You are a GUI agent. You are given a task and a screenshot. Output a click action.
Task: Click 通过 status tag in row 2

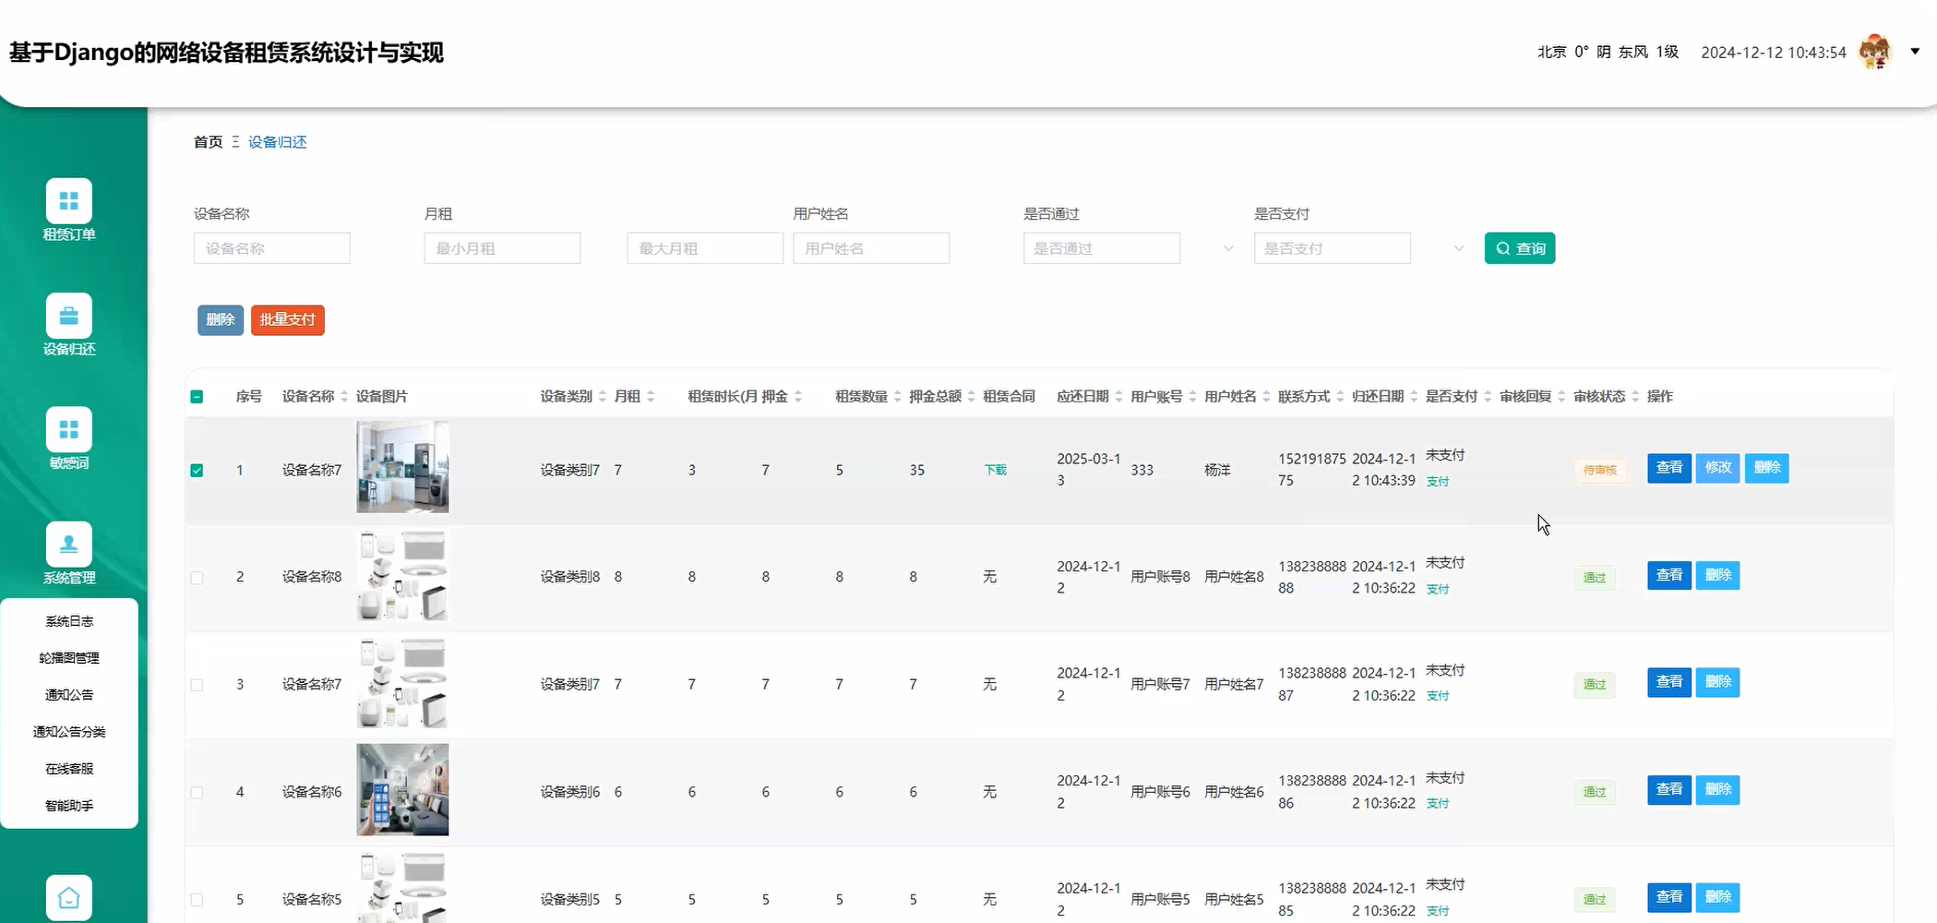click(x=1595, y=578)
